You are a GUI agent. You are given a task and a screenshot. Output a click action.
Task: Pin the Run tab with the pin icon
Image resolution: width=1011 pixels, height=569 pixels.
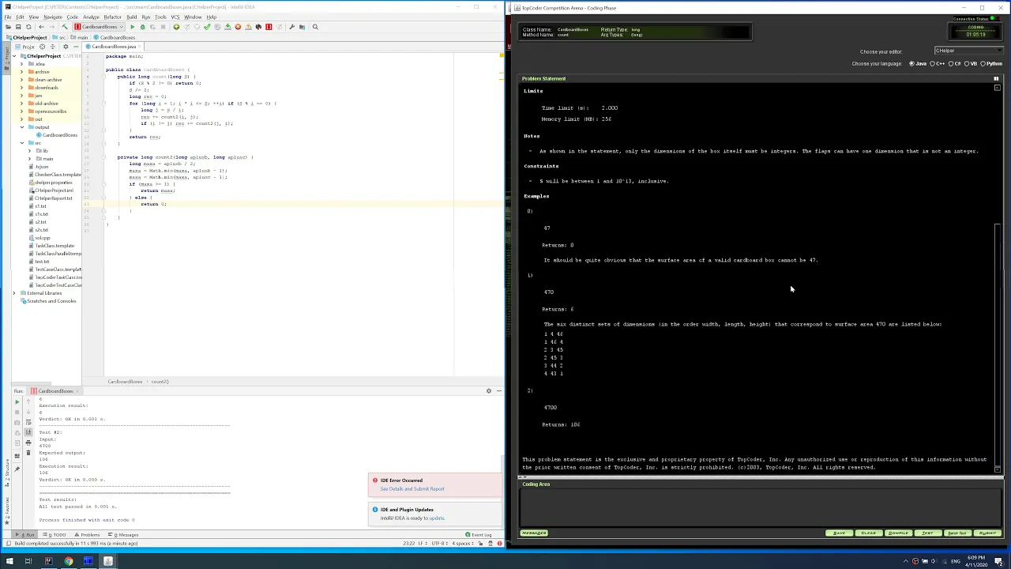pos(17,469)
